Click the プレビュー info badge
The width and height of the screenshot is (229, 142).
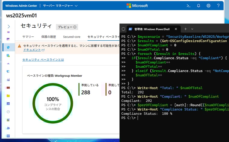[x=67, y=27]
